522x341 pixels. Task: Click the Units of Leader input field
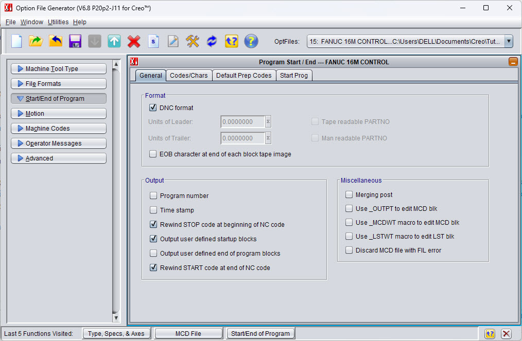[x=242, y=122]
